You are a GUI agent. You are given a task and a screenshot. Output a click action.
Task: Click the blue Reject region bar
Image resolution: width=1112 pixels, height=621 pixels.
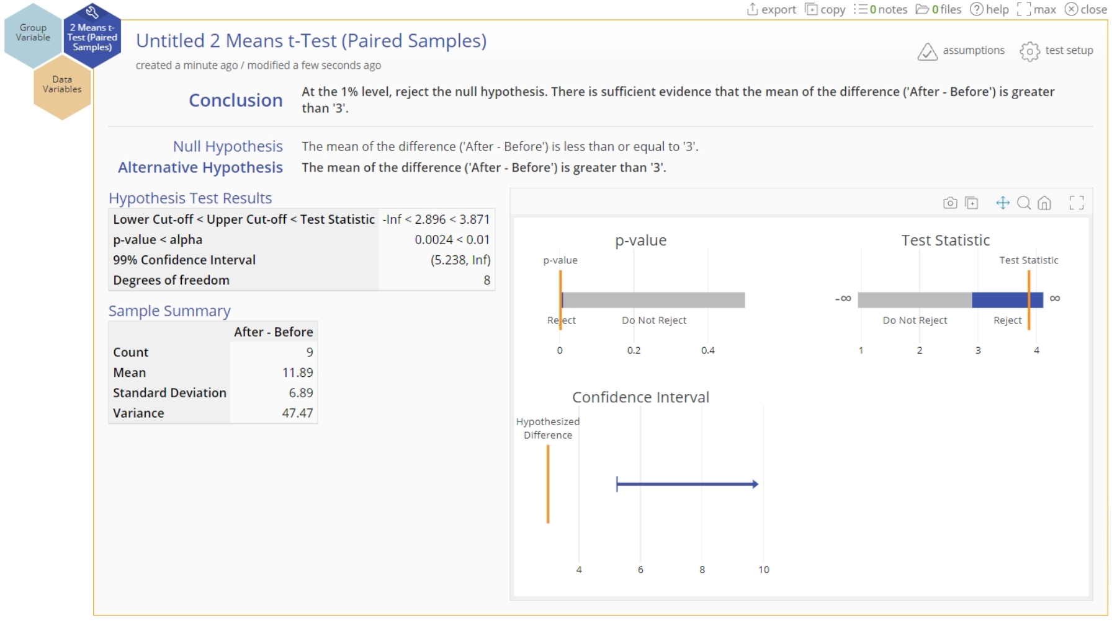(999, 300)
